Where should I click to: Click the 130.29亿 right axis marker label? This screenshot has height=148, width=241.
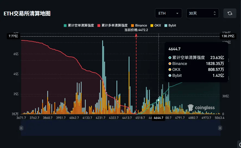click(228, 36)
